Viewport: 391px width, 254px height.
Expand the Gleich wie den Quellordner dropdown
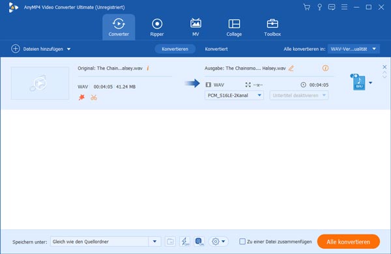tap(154, 242)
